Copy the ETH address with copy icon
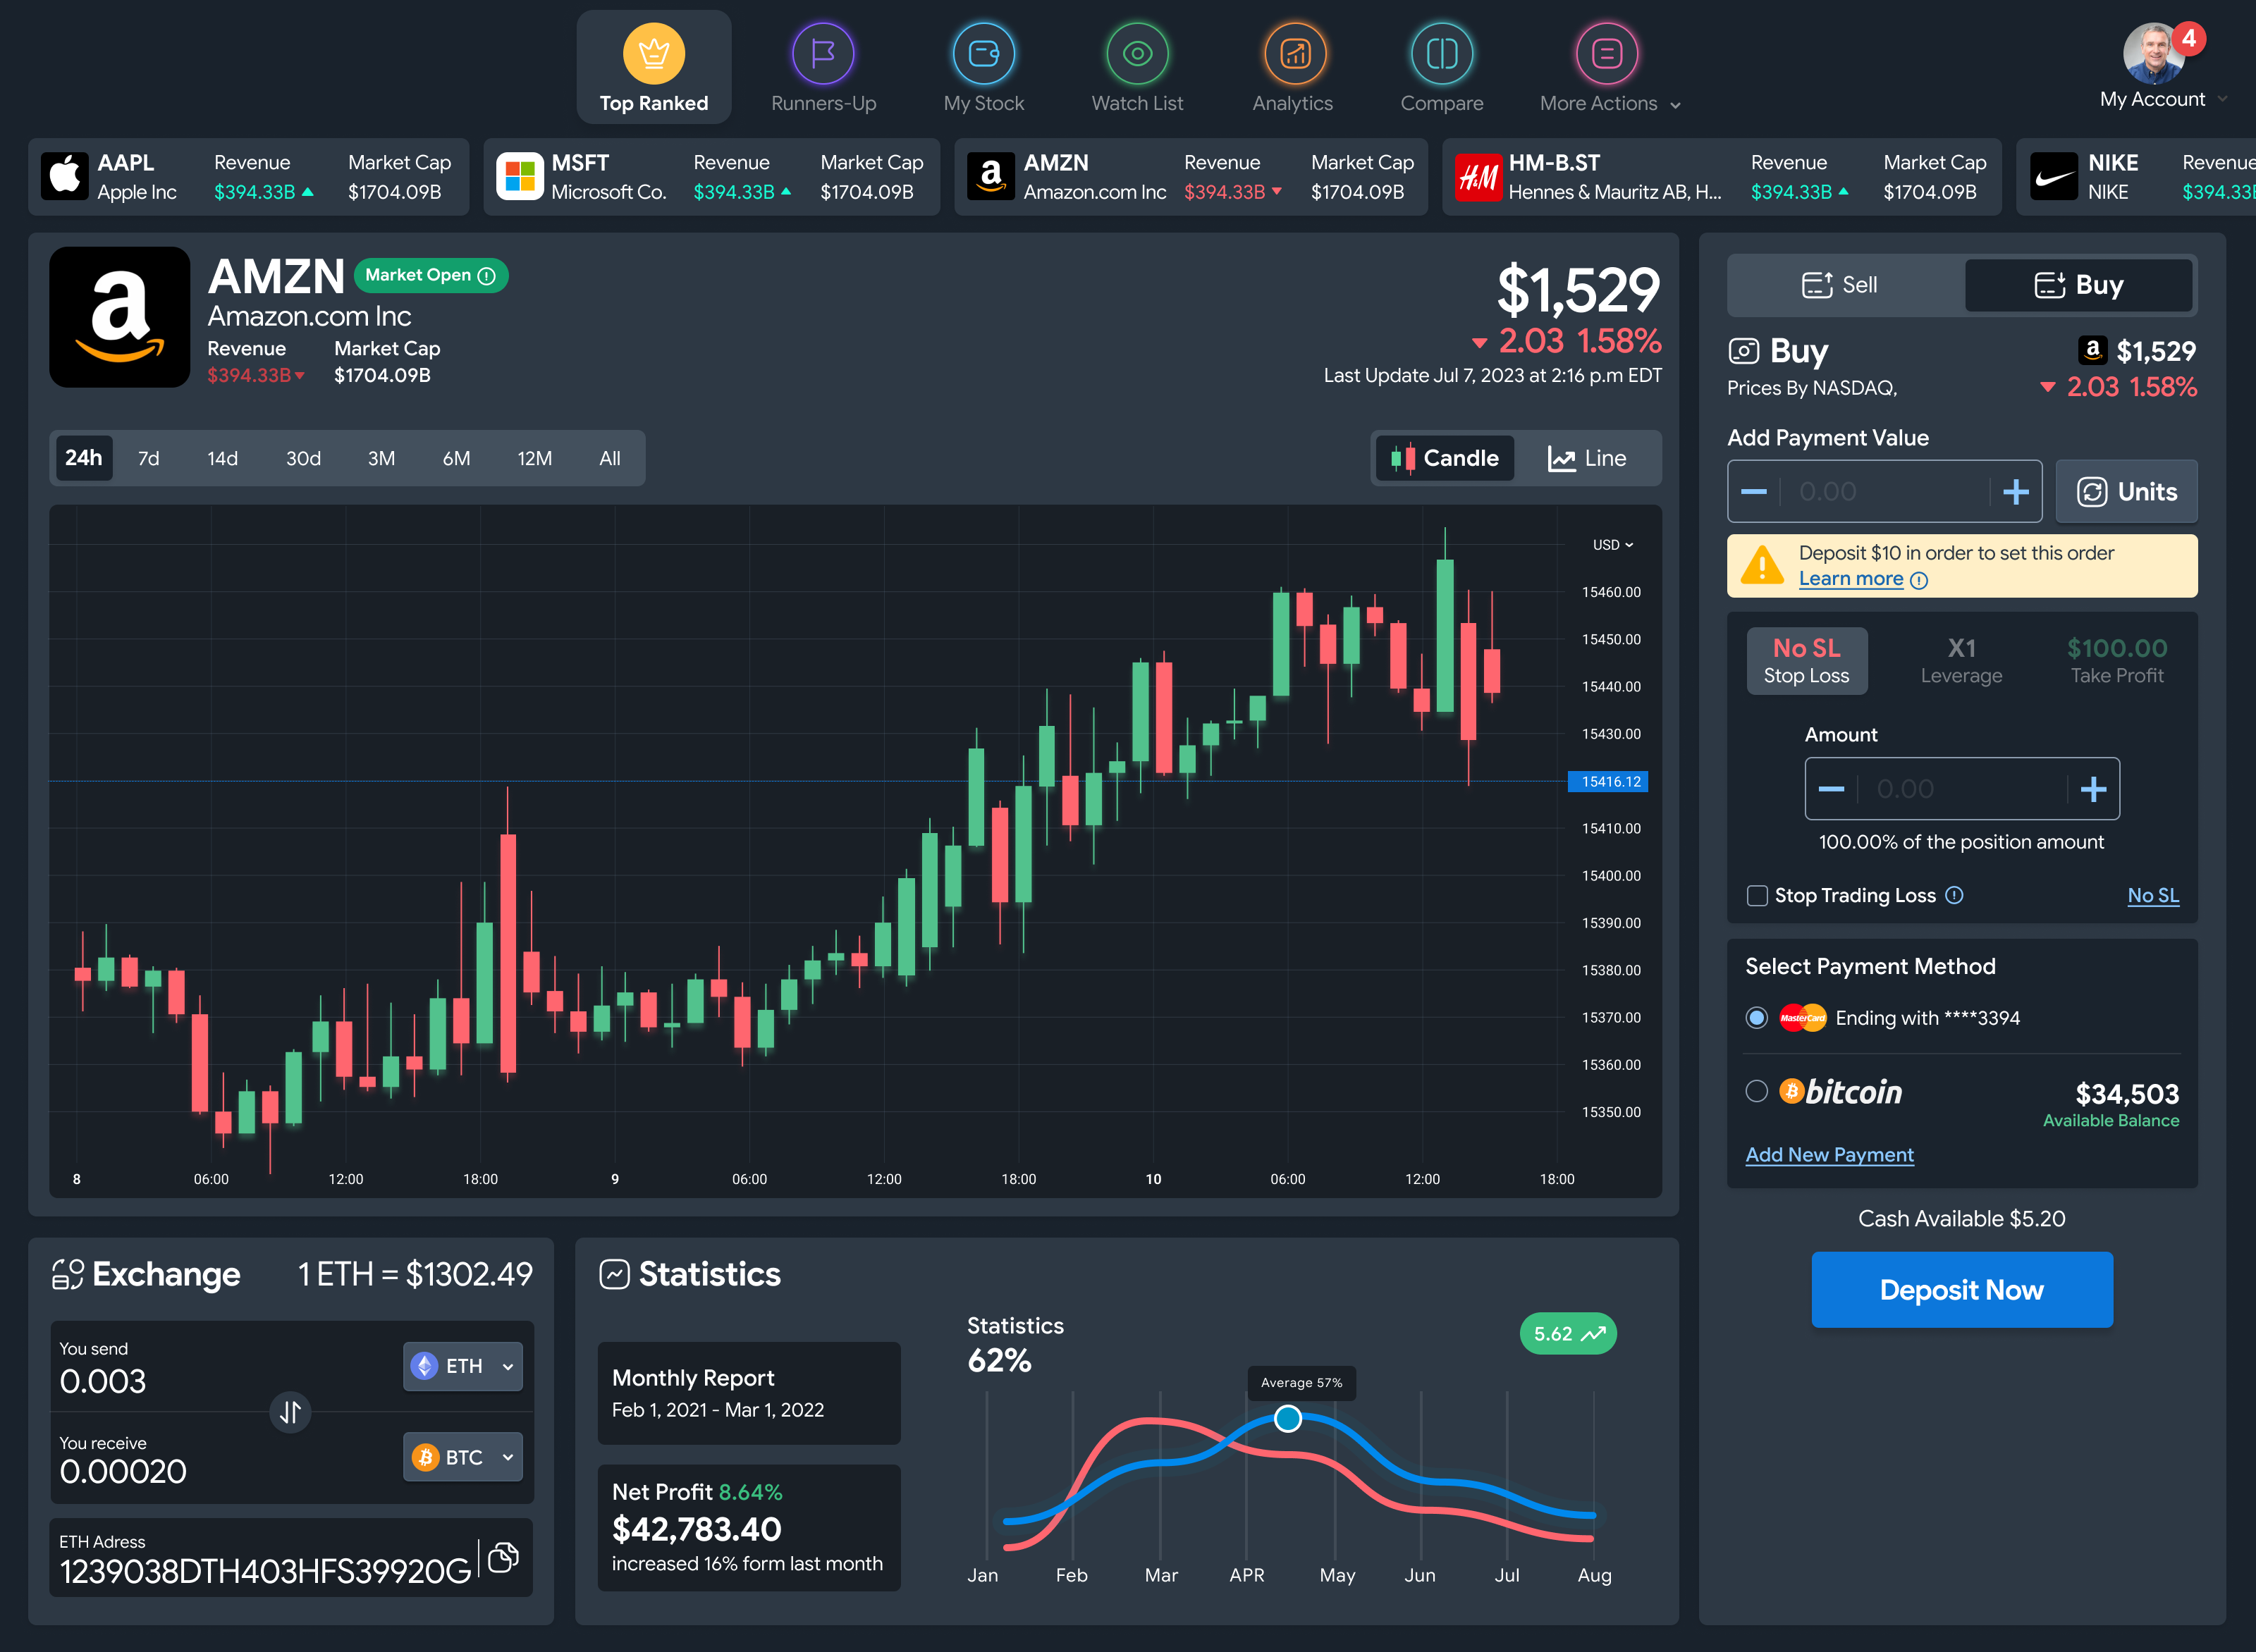Screen dimensions: 2256x1652 pyautogui.click(x=503, y=1557)
